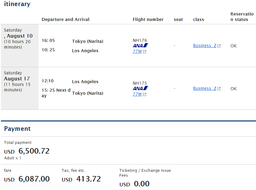This screenshot has height=190, width=256.
Task: Click the external-link icon beside NH176 77W
Action: tap(145, 52)
